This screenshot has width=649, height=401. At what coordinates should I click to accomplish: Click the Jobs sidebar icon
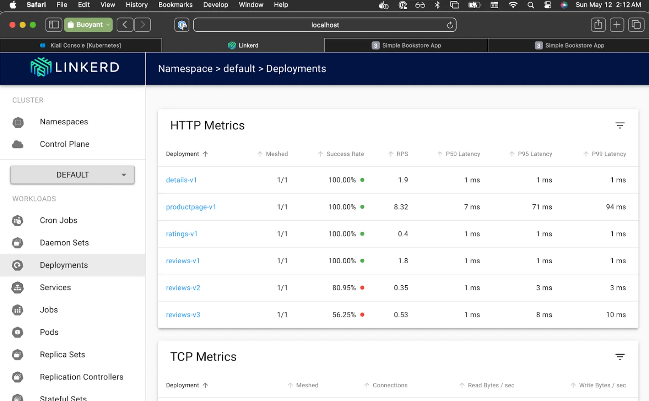[x=17, y=310]
